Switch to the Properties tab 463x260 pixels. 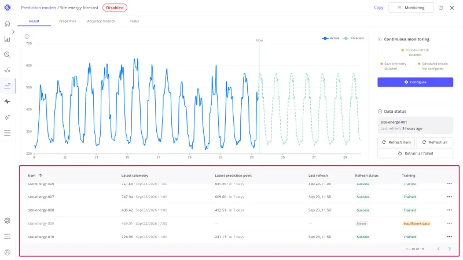(68, 21)
